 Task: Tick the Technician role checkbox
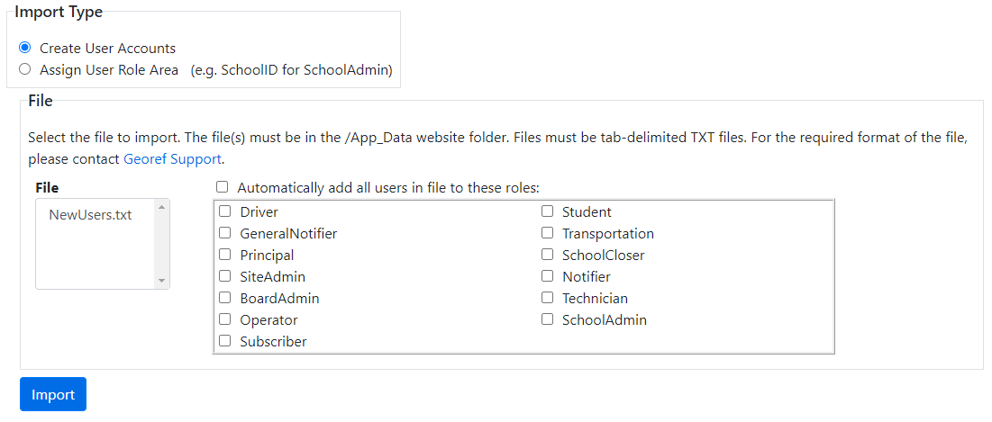click(547, 299)
